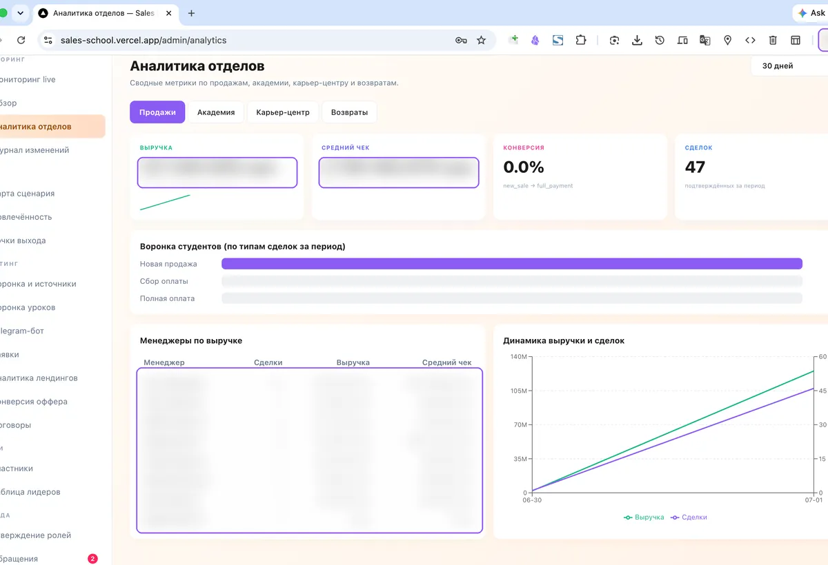Image resolution: width=828 pixels, height=565 pixels.
Task: Click the device emulation toolbar icon
Action: pos(682,40)
